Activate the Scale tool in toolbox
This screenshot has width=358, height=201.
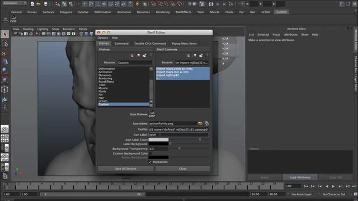[x=5, y=80]
